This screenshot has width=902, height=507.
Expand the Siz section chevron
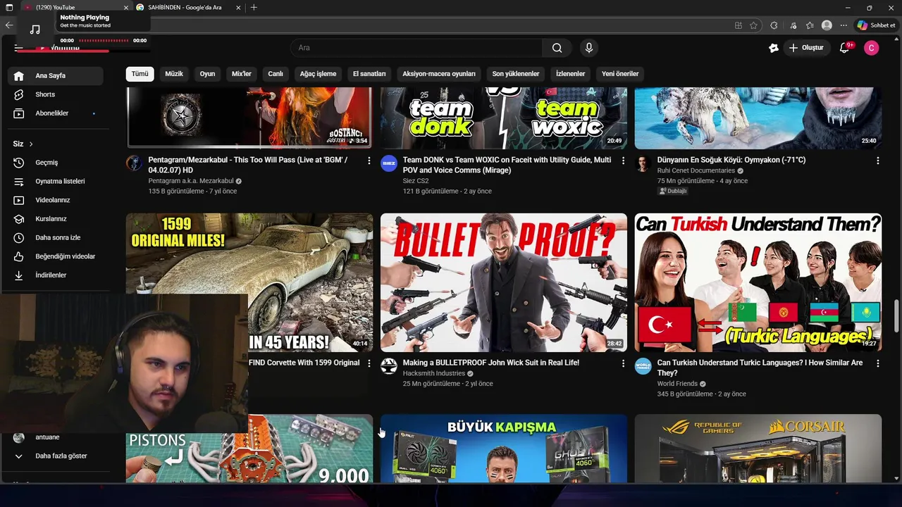coord(31,144)
